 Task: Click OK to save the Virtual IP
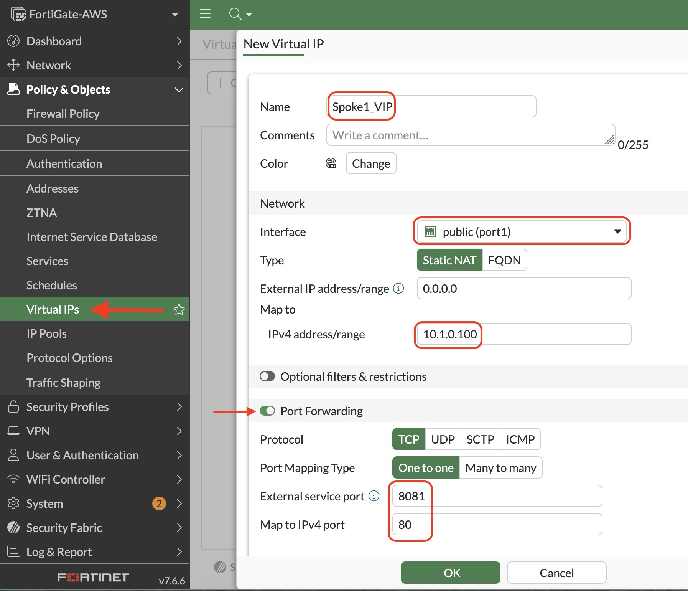pyautogui.click(x=450, y=573)
